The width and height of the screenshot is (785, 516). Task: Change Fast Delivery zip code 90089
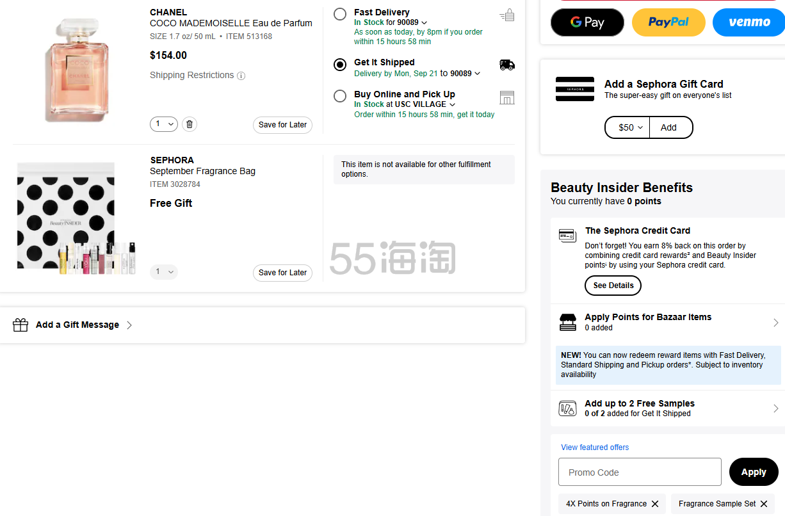coord(412,22)
